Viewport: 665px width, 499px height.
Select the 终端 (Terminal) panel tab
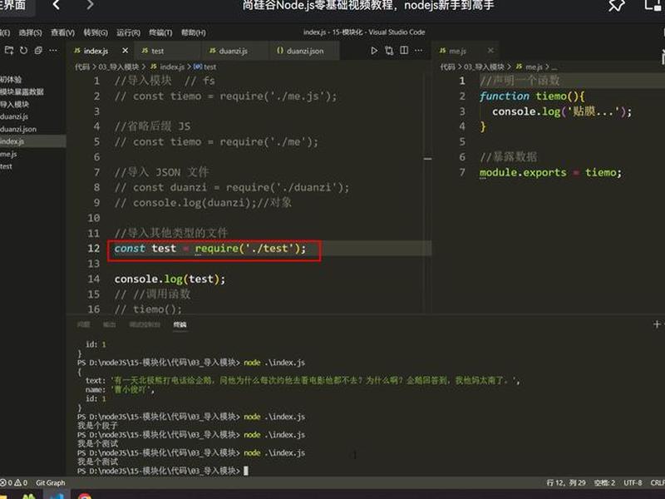click(x=180, y=324)
